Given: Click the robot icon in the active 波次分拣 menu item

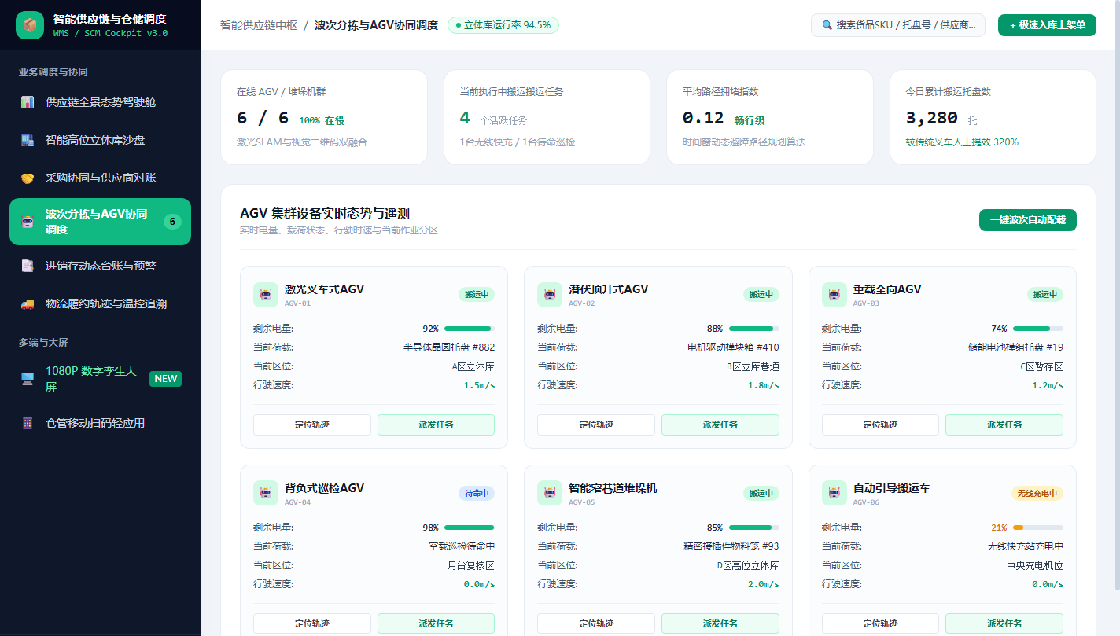Looking at the screenshot, I should tap(28, 222).
